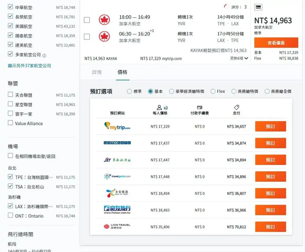Screen dimensions: 305x252
Task: Book the NT$ 70,812 Lion Travel offer
Action: [x=271, y=227]
